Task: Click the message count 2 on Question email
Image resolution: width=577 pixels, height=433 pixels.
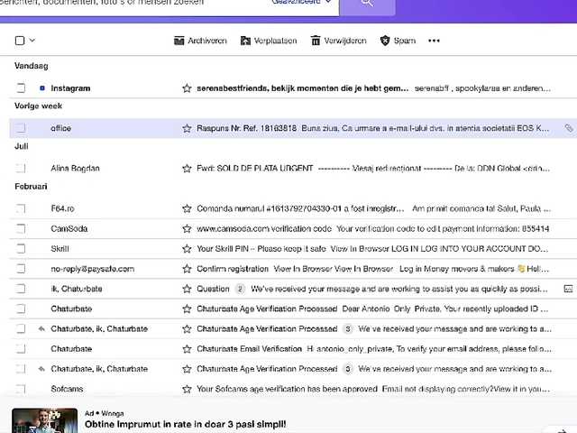Action: click(240, 289)
